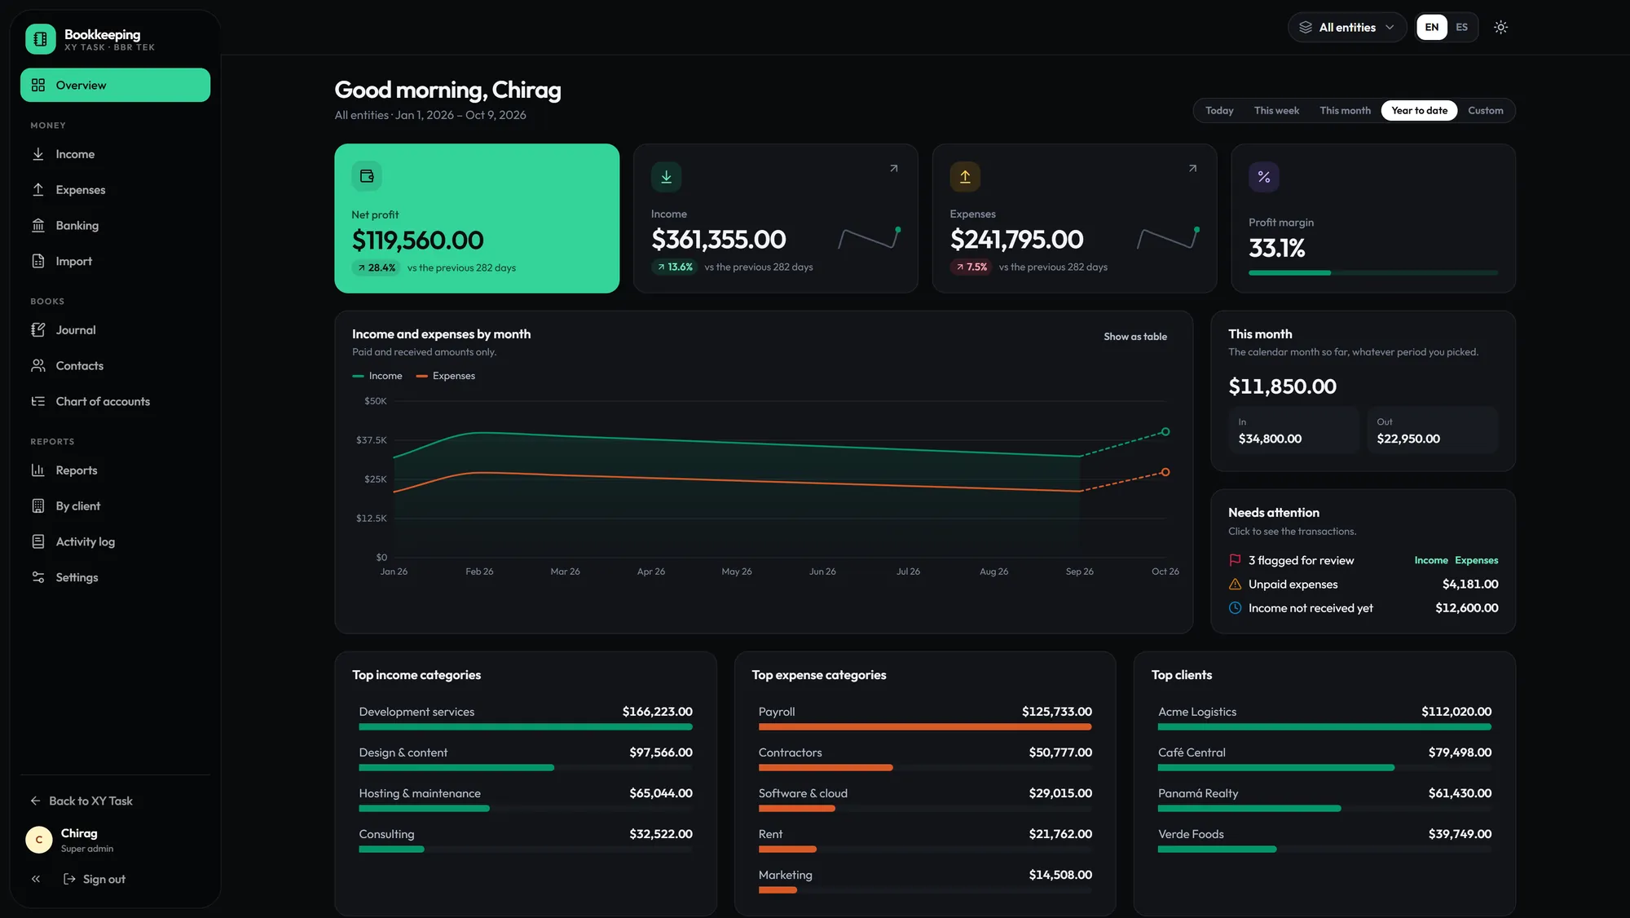Image resolution: width=1630 pixels, height=918 pixels.
Task: Select the Year to date tab
Action: (1419, 111)
